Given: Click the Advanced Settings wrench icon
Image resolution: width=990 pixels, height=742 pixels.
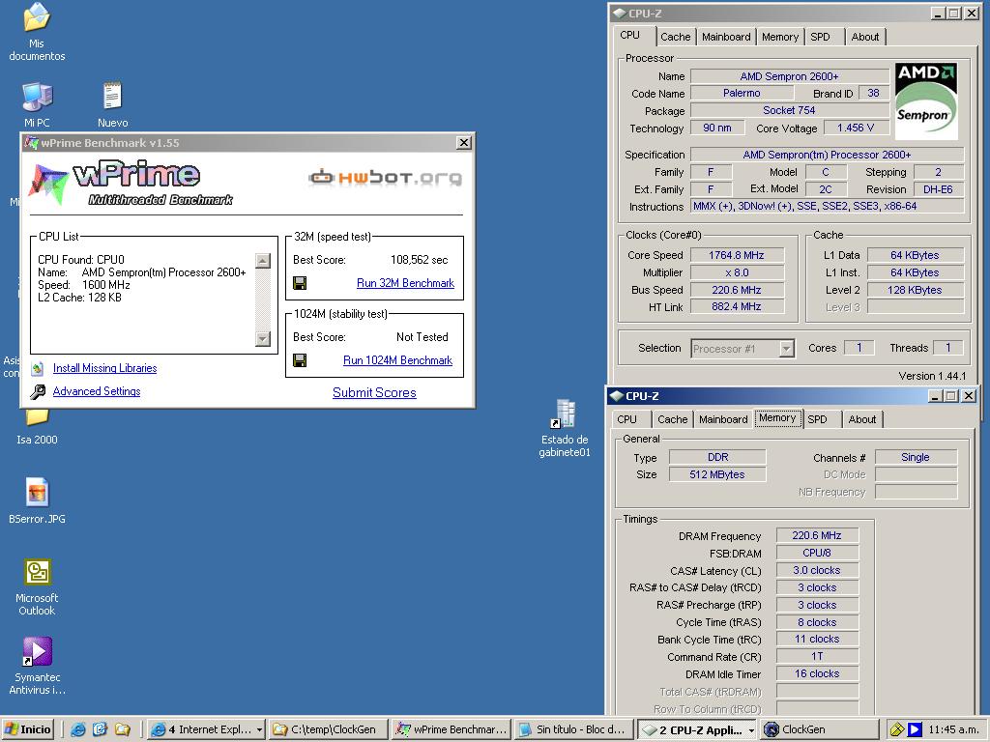Looking at the screenshot, I should point(38,392).
